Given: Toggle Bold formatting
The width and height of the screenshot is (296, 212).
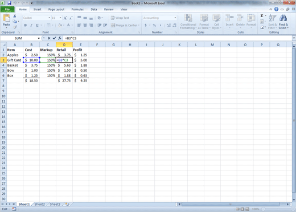Looking at the screenshot, I should click(26, 25).
